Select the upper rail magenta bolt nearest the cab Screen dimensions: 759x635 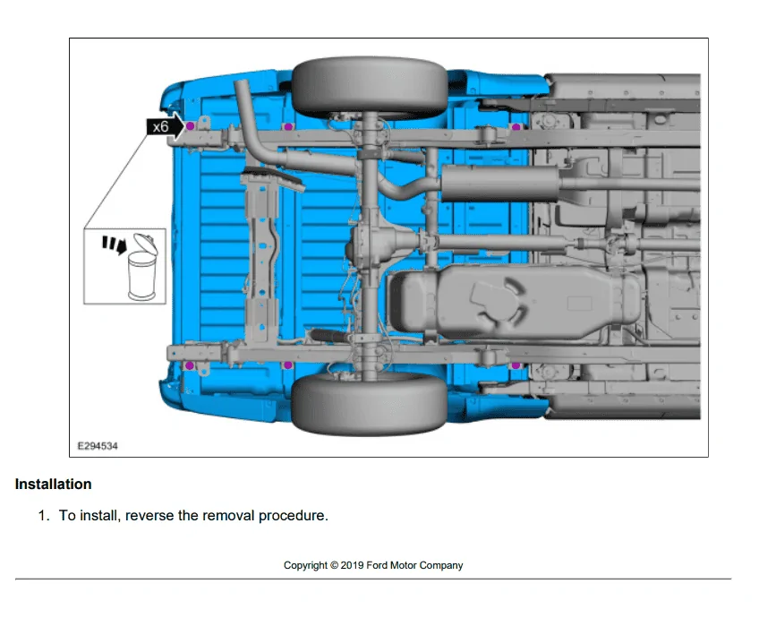click(x=516, y=127)
